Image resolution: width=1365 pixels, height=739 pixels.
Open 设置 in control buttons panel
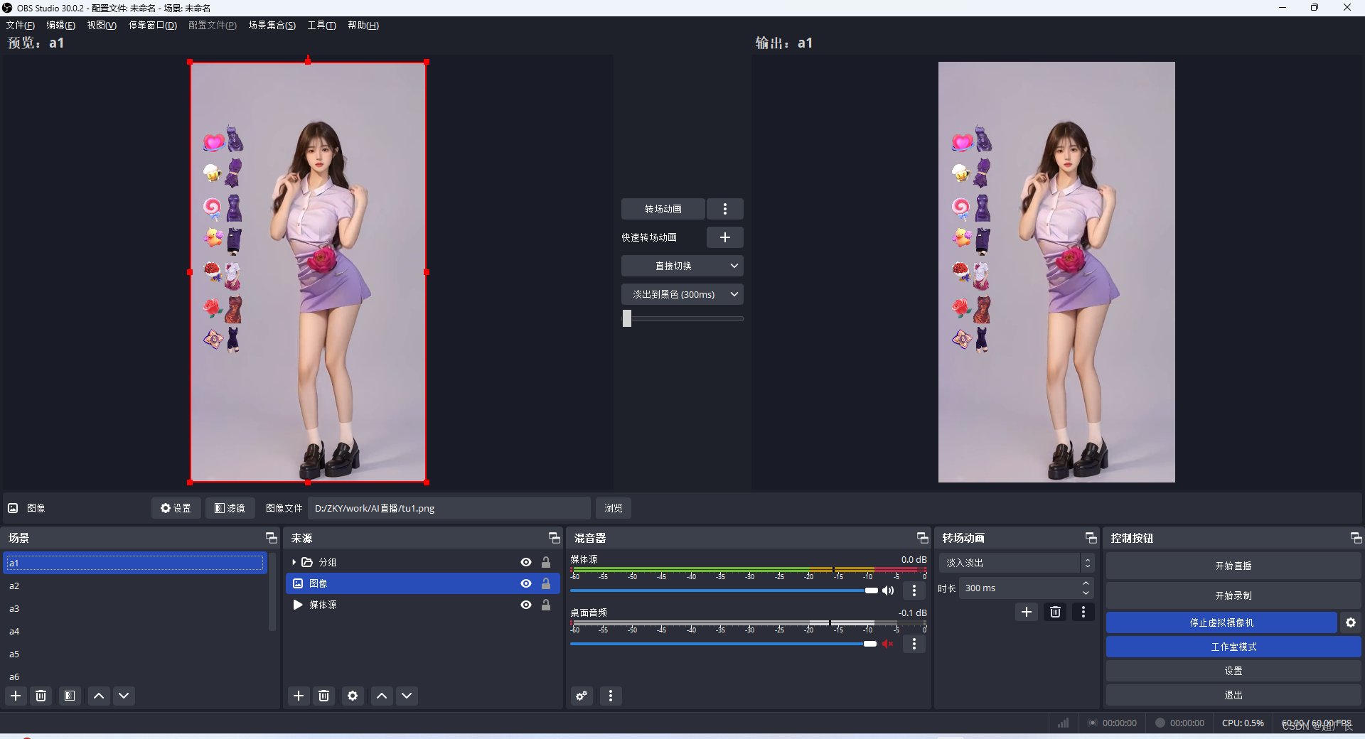1233,671
